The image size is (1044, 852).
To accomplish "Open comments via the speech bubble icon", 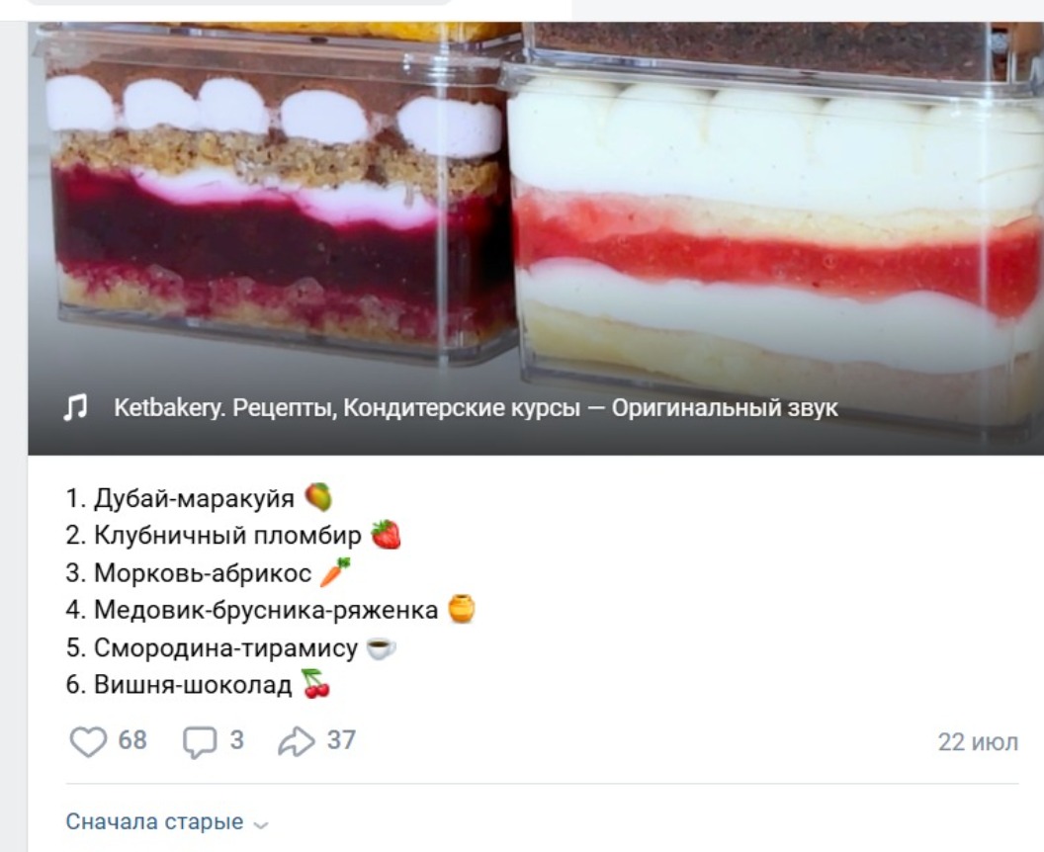I will (x=200, y=742).
